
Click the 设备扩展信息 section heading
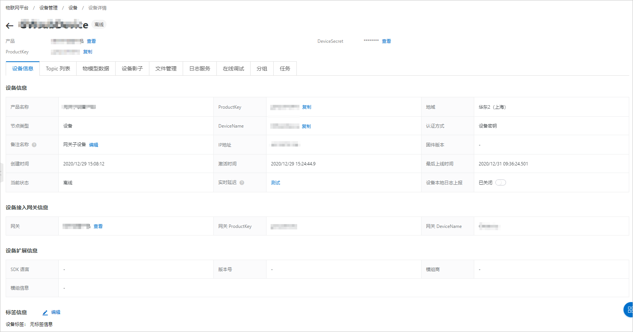(x=22, y=251)
